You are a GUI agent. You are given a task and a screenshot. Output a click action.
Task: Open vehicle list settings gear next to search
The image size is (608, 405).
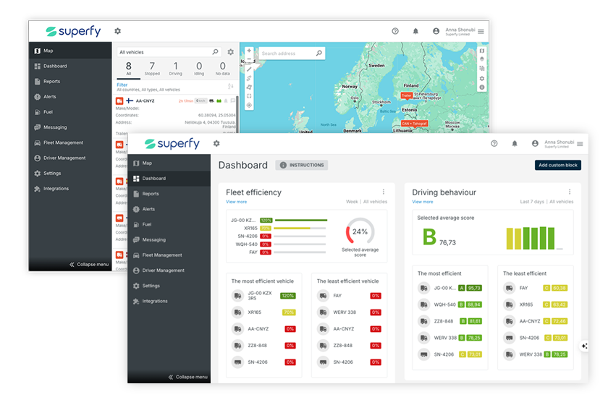pyautogui.click(x=231, y=52)
